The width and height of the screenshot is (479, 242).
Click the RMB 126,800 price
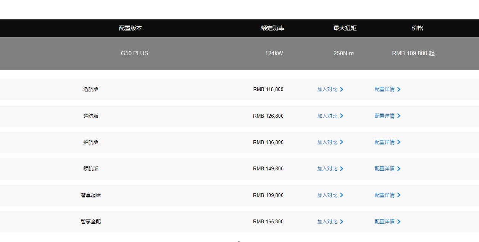(268, 116)
